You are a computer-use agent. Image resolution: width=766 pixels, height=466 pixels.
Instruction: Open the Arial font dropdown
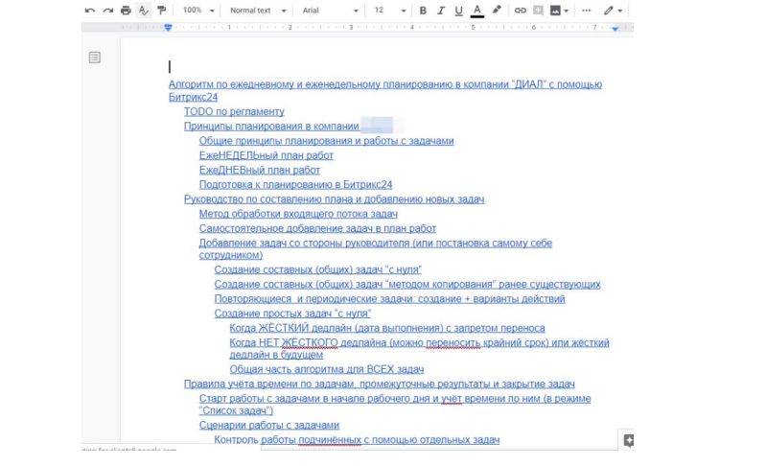330,11
